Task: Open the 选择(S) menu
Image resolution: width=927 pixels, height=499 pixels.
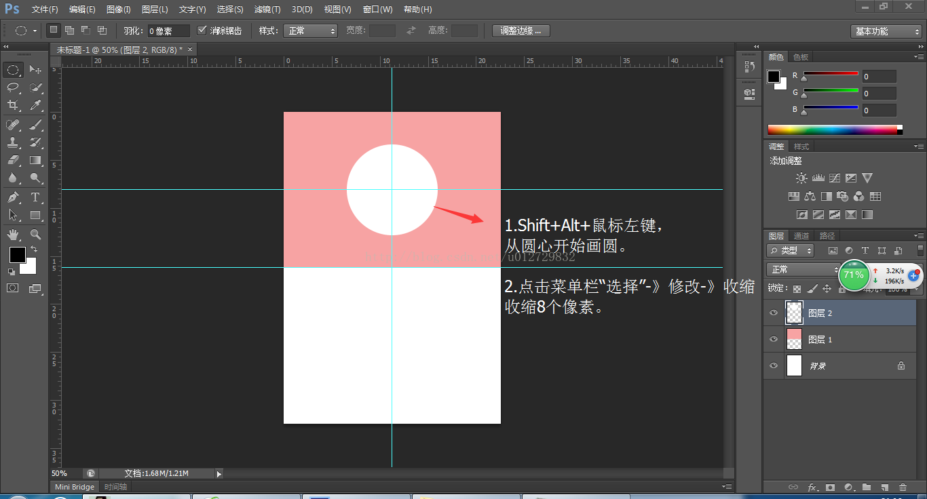Action: pyautogui.click(x=230, y=9)
